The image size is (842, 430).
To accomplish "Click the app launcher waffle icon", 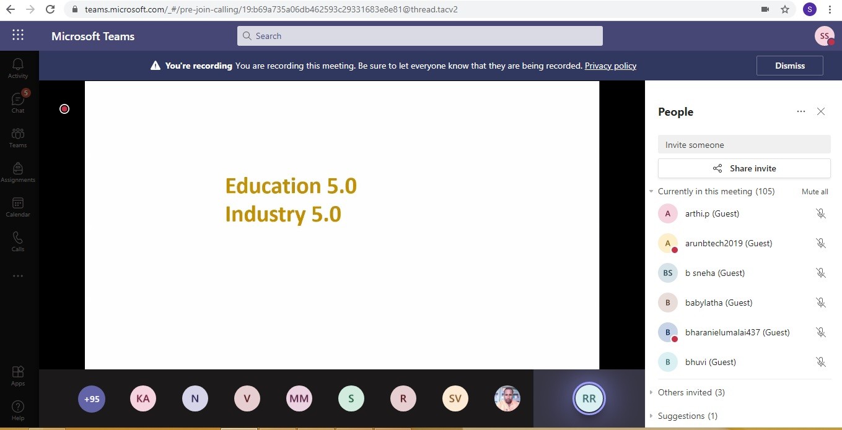I will (18, 35).
